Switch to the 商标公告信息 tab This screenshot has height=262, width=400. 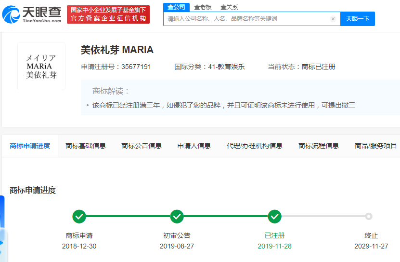tap(142, 146)
